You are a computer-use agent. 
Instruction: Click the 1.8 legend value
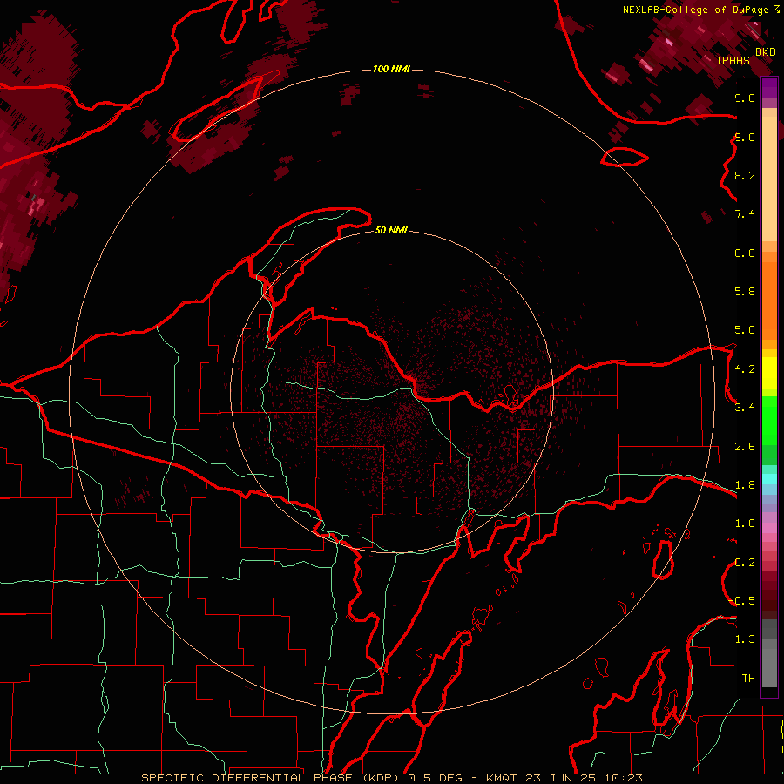click(745, 485)
